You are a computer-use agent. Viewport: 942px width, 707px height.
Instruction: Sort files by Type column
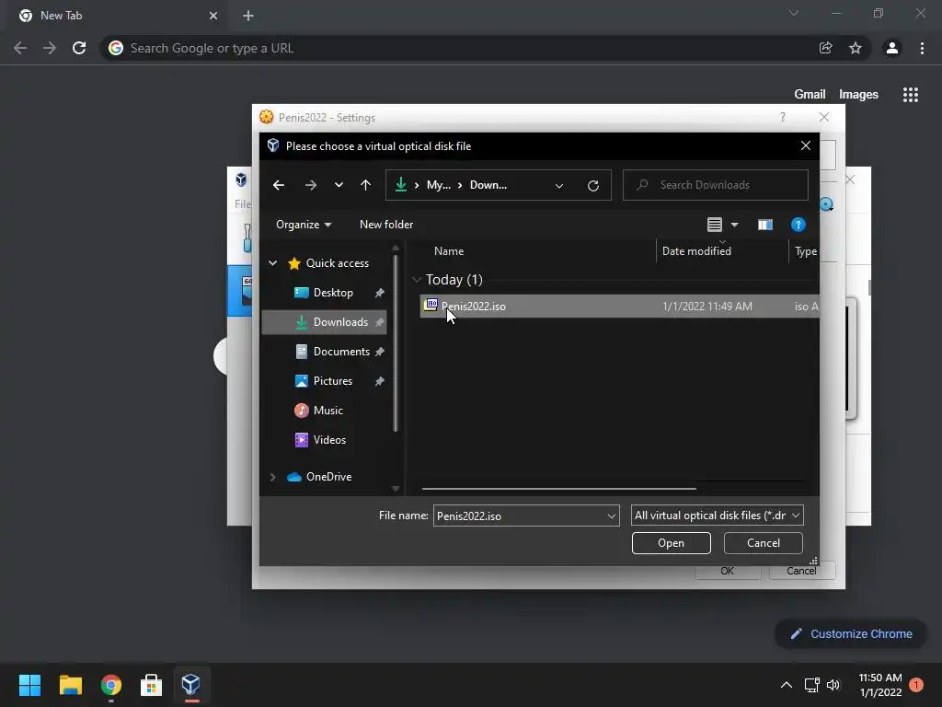tap(805, 251)
